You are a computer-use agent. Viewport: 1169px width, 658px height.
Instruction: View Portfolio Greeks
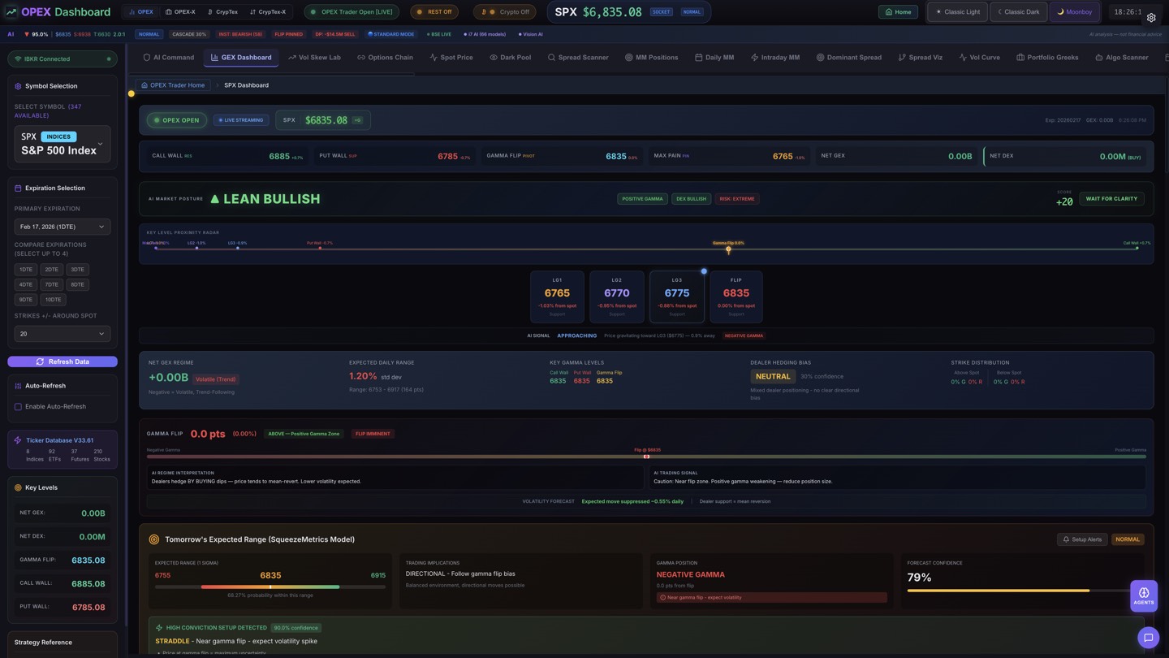click(1047, 57)
